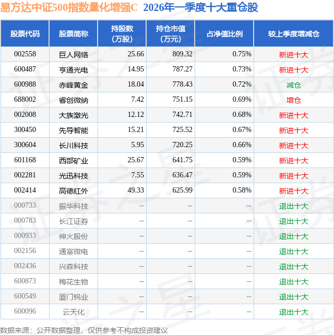Select stock name 大族激光
The width and height of the screenshot is (334, 335).
74,115
